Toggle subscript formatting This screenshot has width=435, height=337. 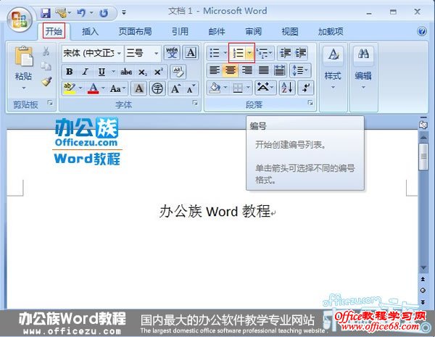(143, 72)
